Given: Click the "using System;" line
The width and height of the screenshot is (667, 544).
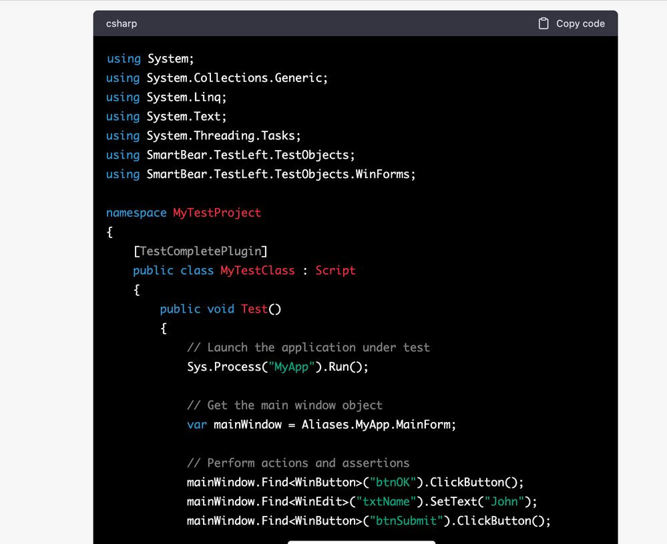Looking at the screenshot, I should point(150,59).
